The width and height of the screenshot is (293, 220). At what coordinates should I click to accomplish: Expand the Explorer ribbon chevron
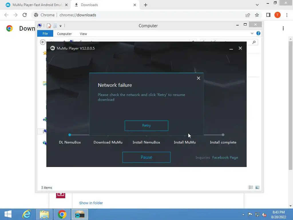[252, 33]
